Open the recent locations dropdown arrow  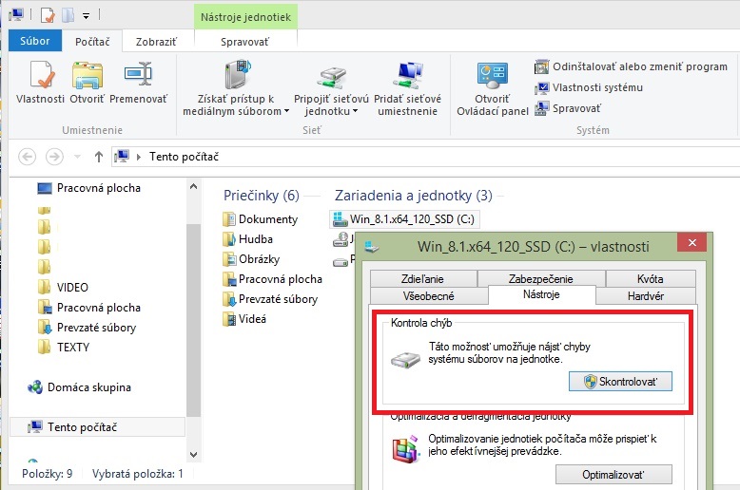[77, 157]
